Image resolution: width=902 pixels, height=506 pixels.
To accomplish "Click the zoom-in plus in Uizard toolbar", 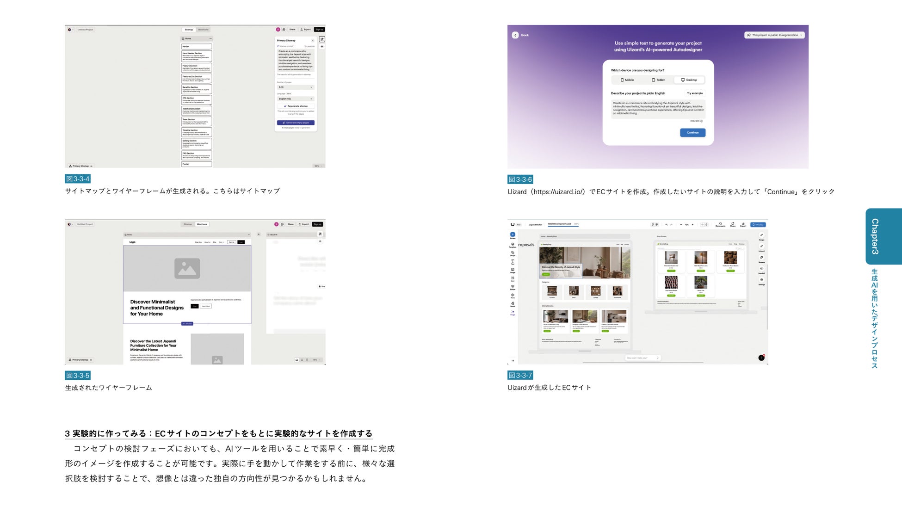I will pyautogui.click(x=692, y=225).
